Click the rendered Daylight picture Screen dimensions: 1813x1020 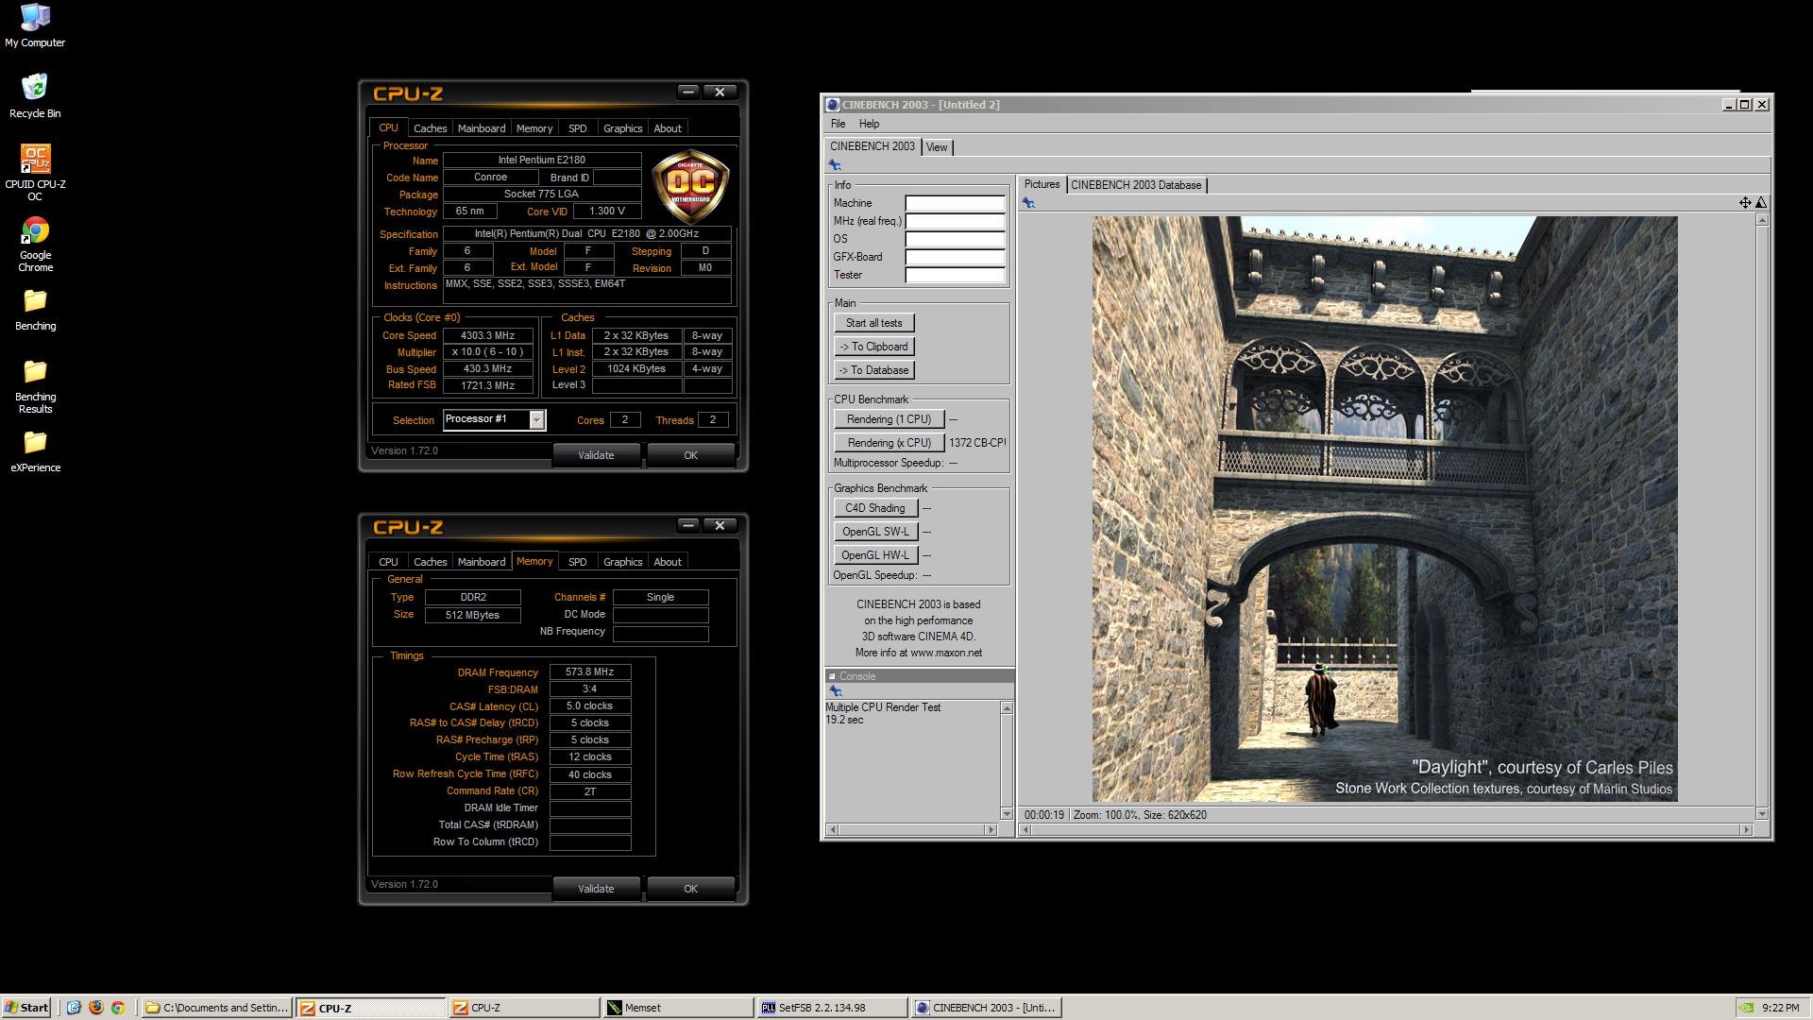(1384, 509)
